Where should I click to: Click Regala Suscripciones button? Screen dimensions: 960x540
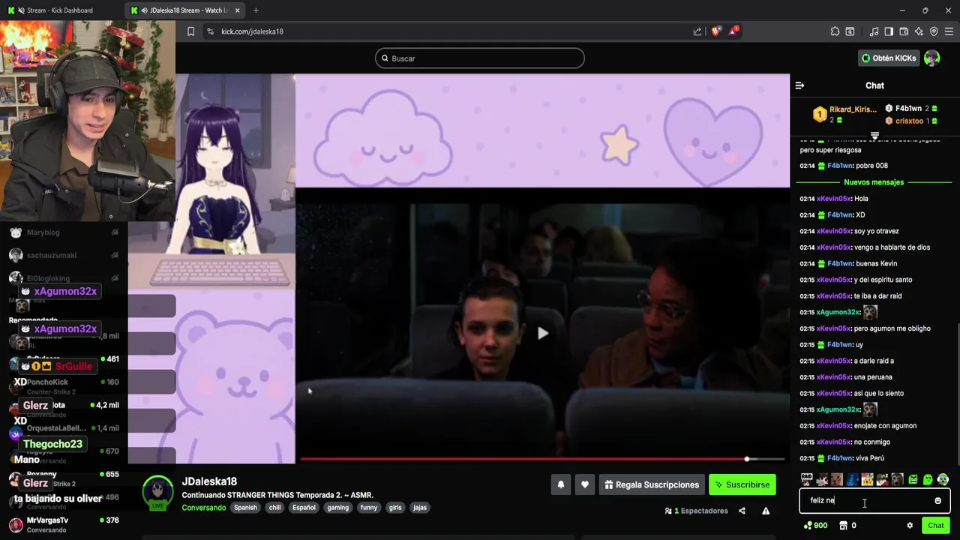click(x=651, y=484)
